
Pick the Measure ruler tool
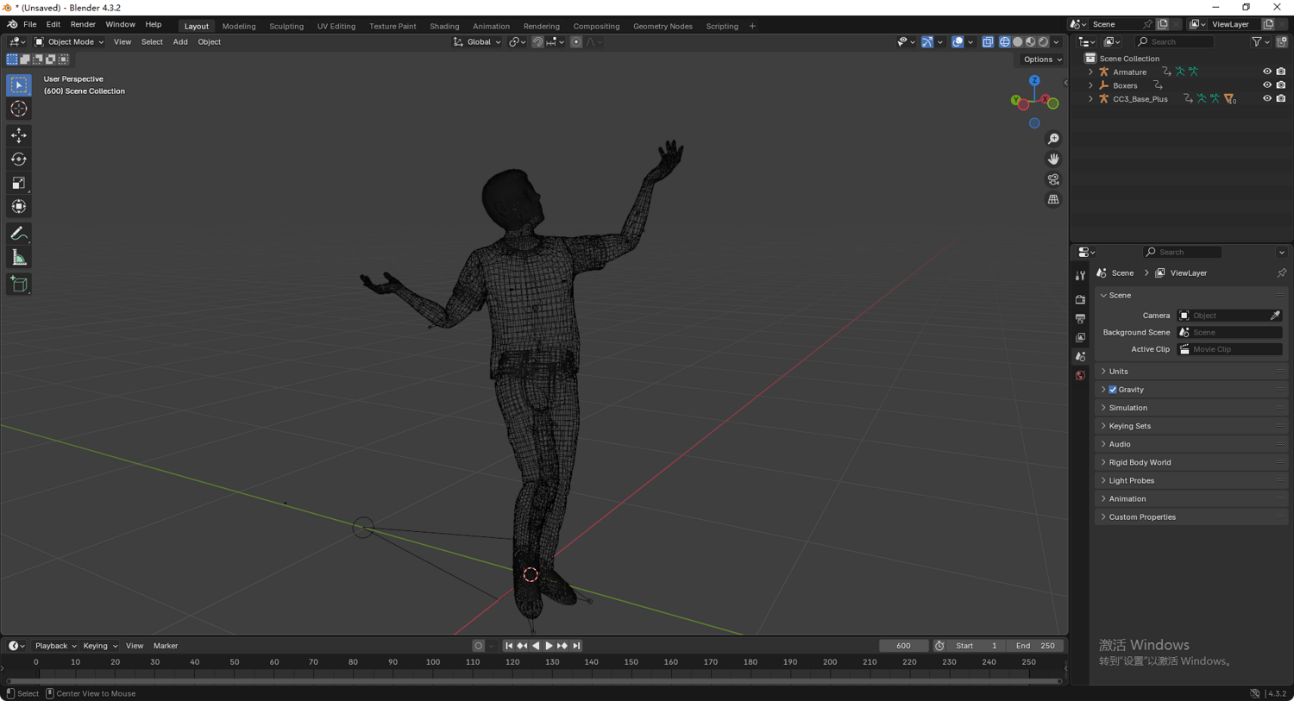point(19,258)
